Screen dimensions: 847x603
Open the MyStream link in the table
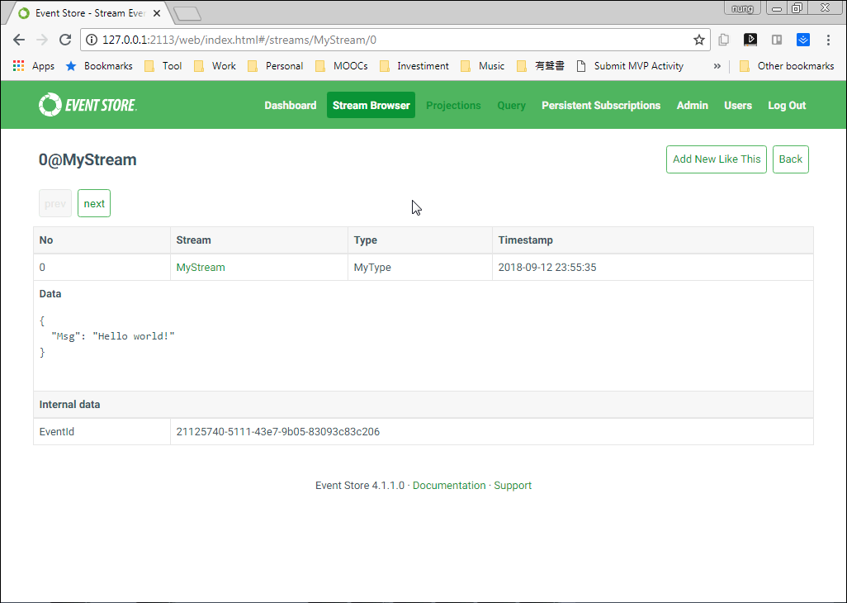tap(201, 268)
